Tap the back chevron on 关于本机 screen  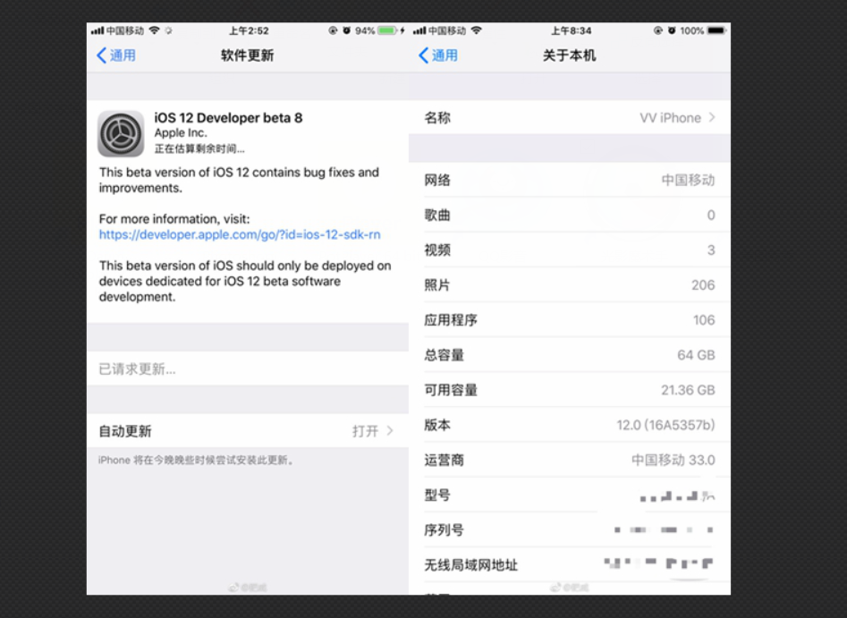pos(424,55)
